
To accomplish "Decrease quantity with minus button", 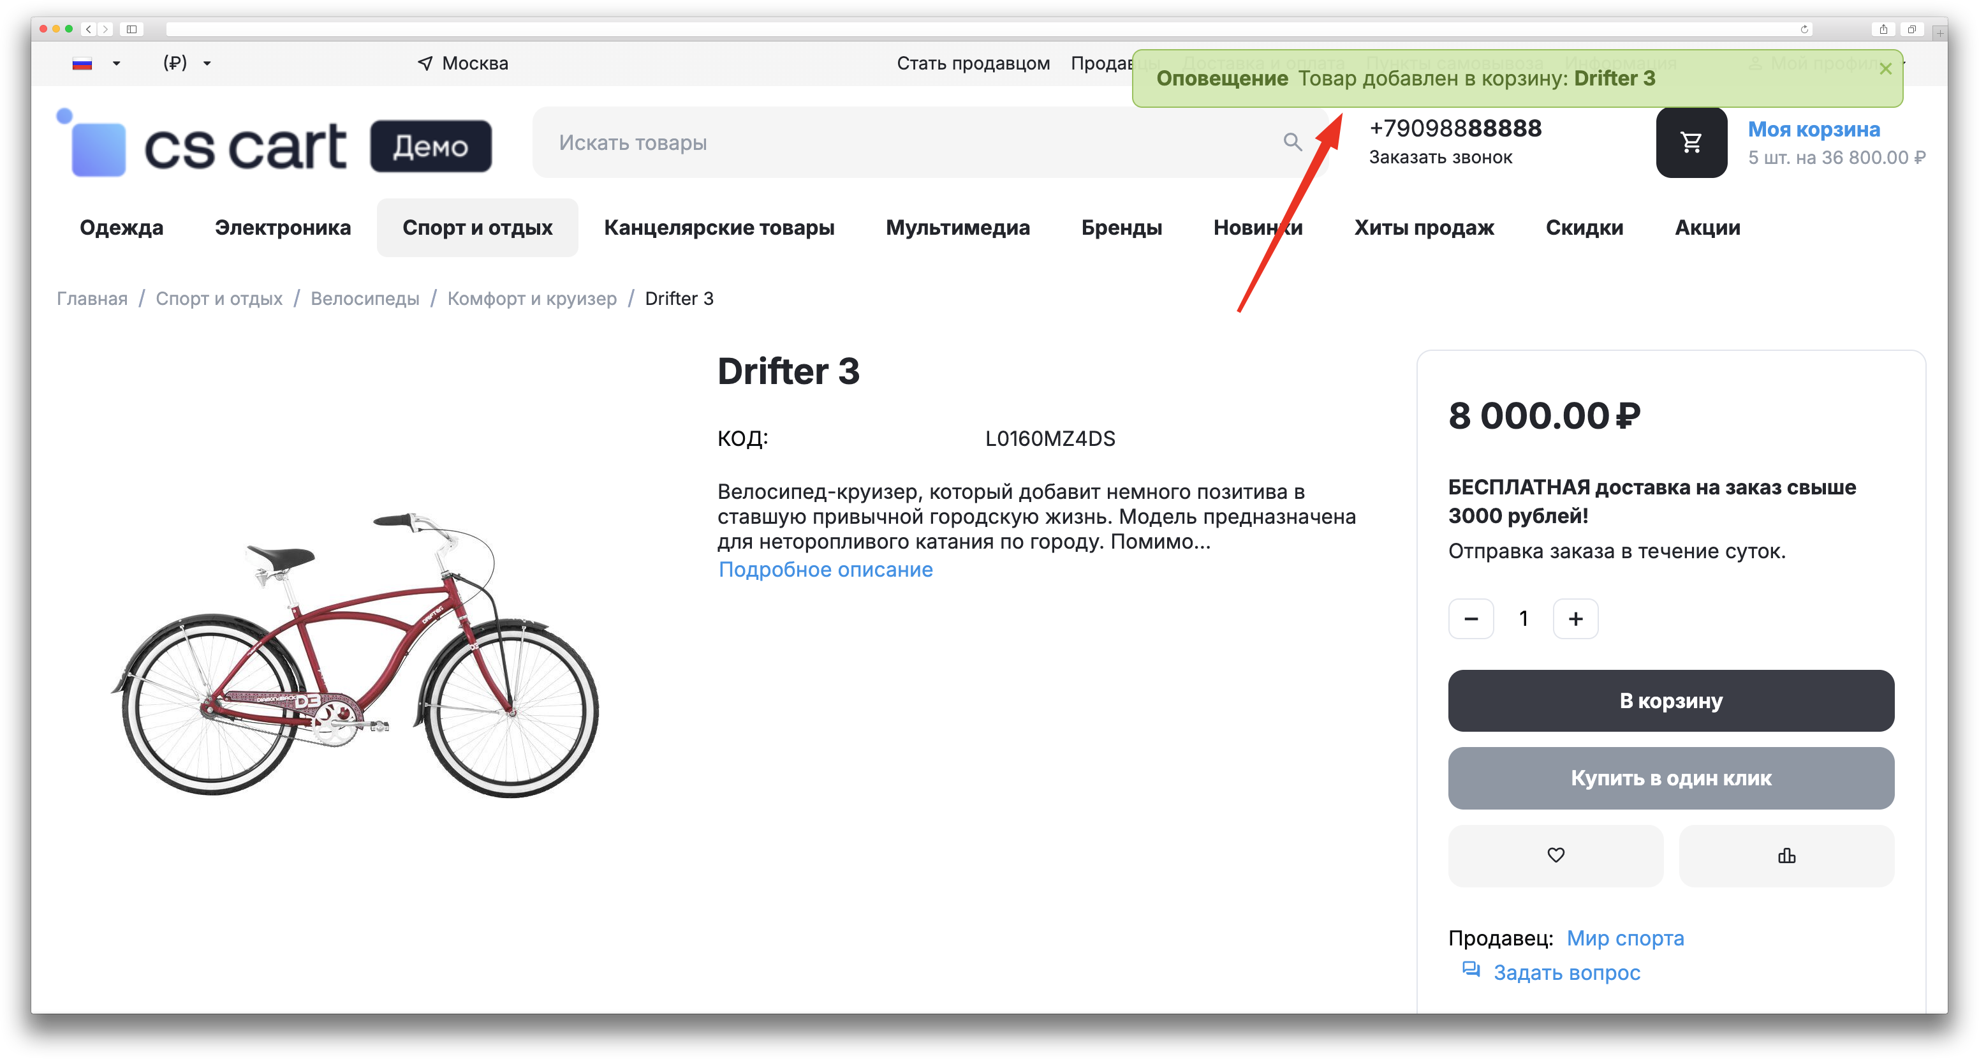I will pos(1471,619).
